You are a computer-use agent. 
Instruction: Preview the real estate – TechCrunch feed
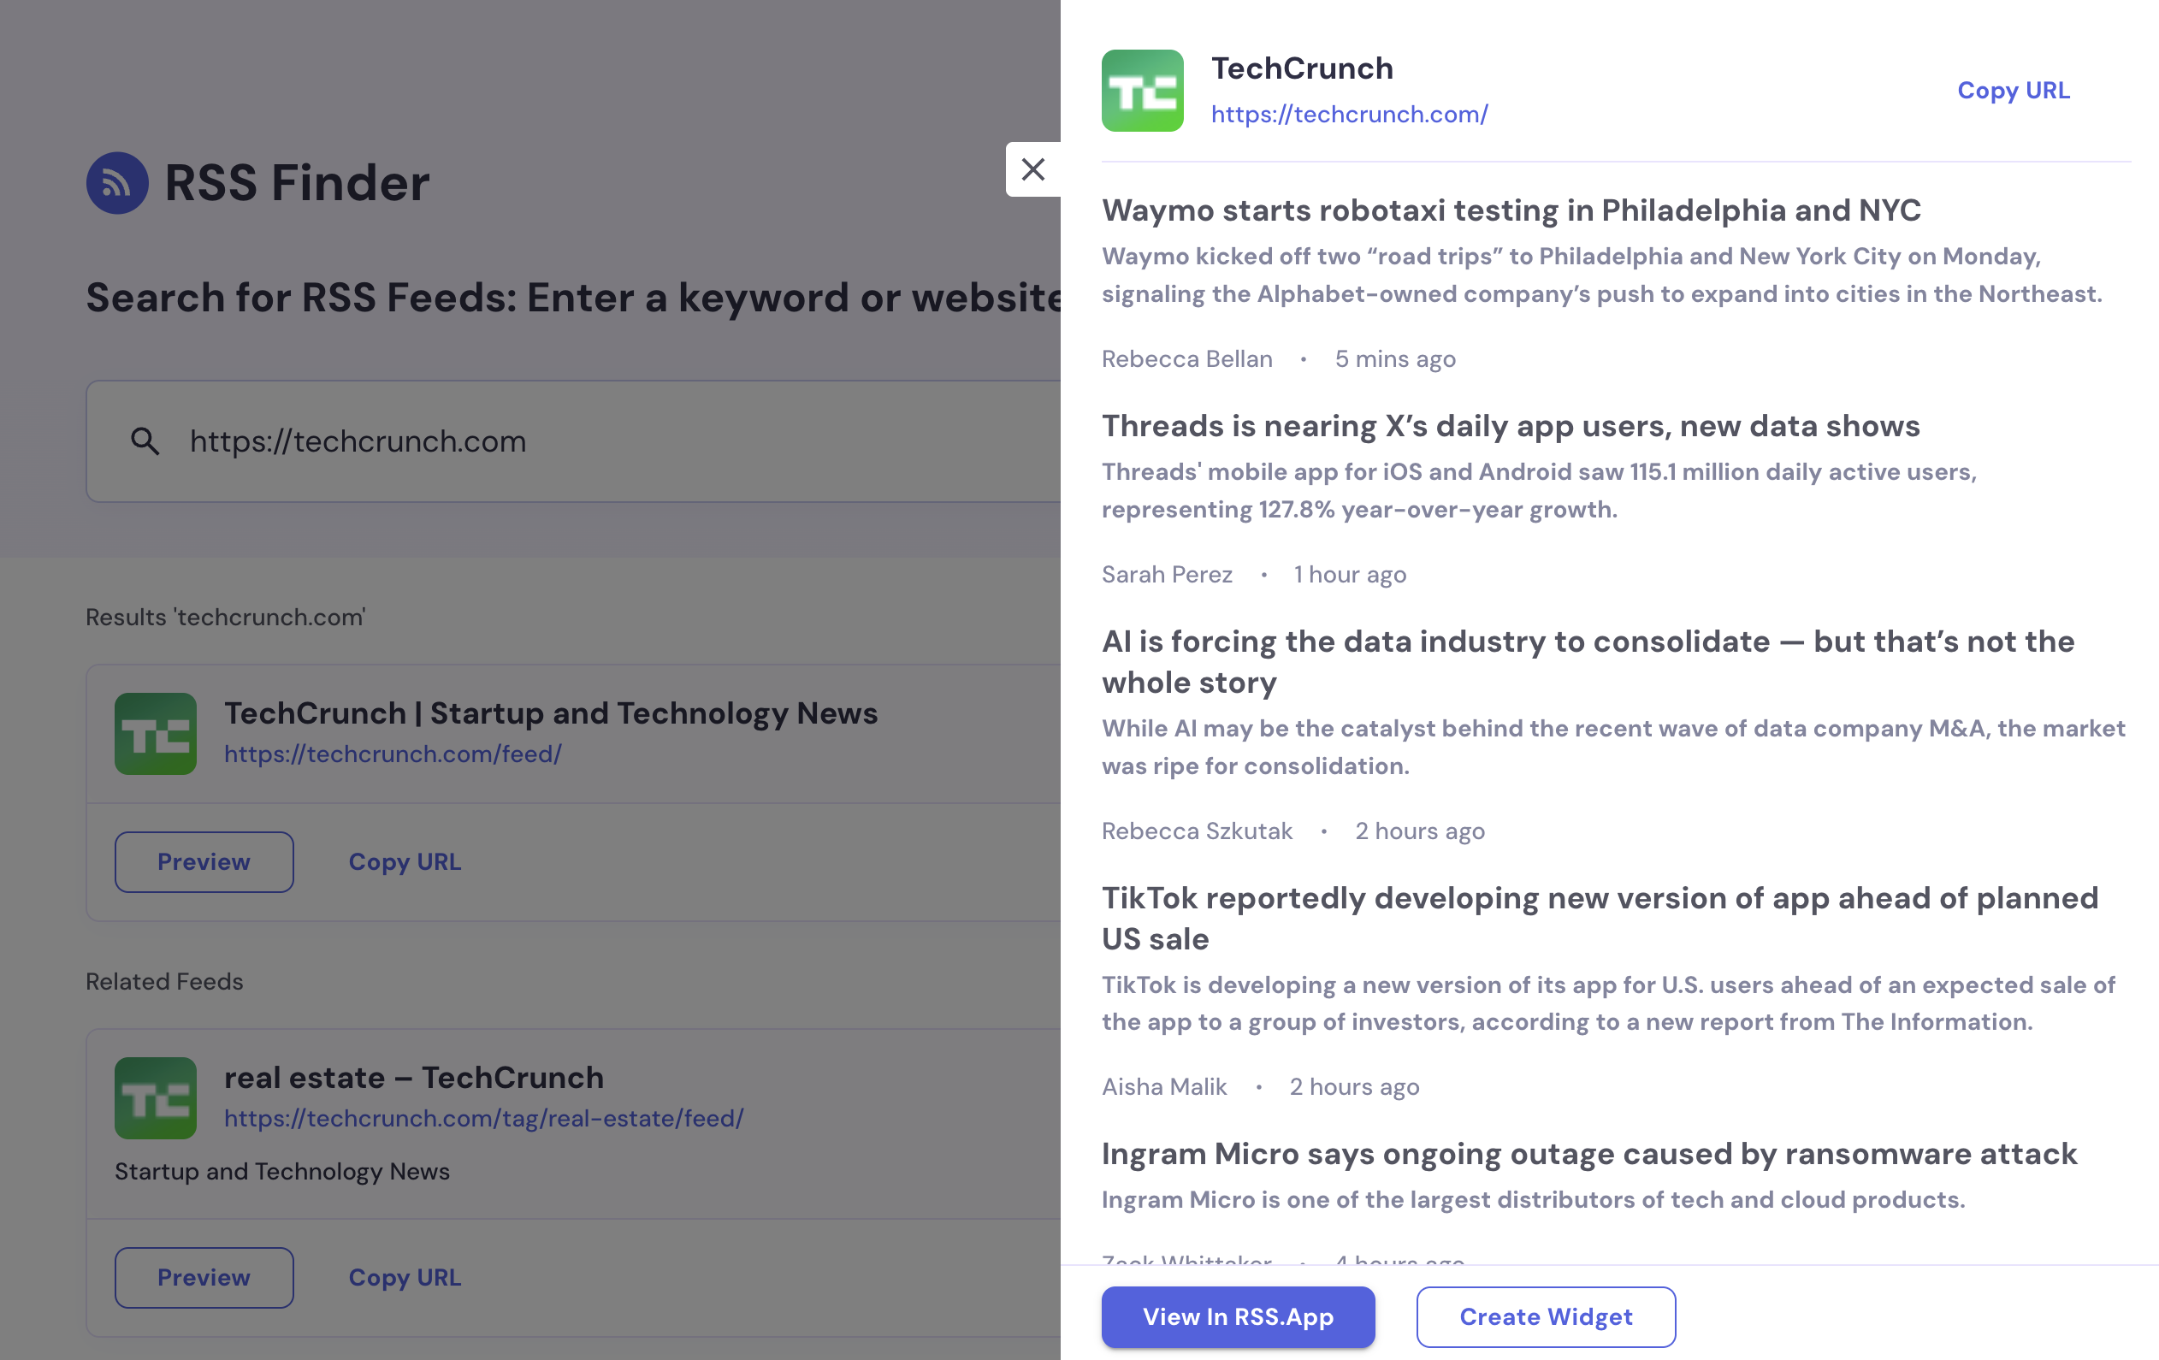[204, 1278]
